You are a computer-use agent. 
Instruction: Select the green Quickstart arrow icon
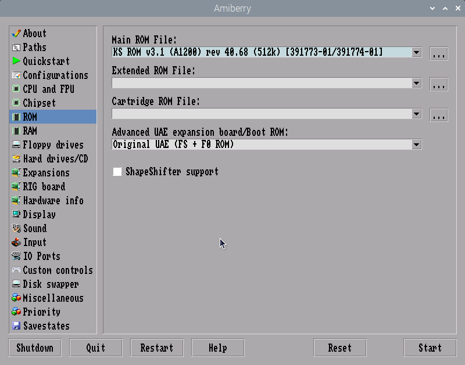point(16,61)
